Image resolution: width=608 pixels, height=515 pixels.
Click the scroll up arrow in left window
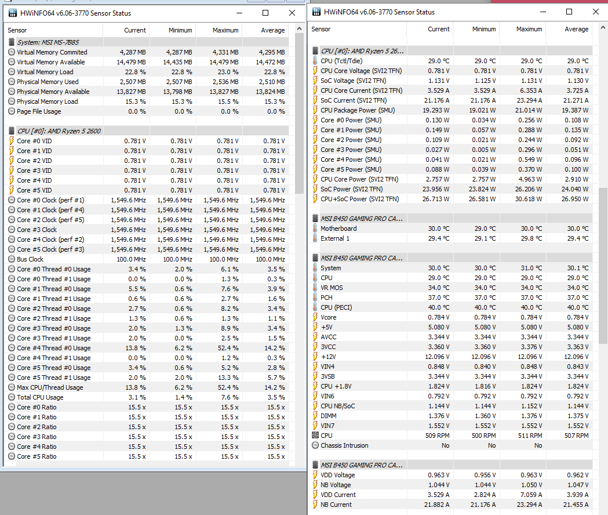tap(299, 29)
